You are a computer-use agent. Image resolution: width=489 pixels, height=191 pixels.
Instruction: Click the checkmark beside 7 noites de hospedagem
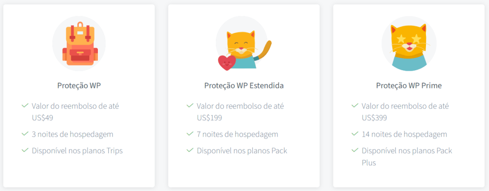[190, 134]
